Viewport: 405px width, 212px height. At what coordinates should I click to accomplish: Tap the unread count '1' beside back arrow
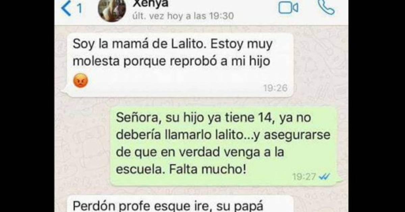[x=80, y=9]
